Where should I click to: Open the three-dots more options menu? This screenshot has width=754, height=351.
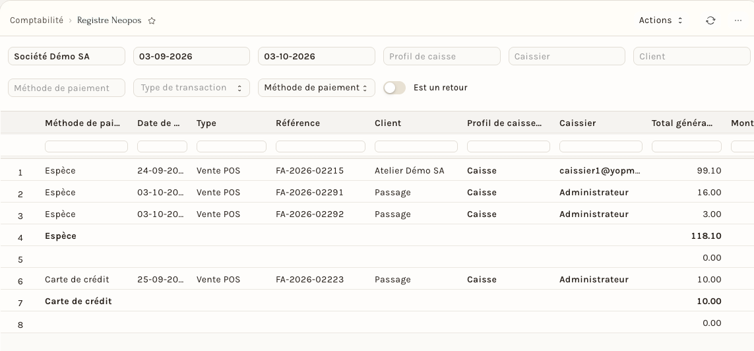(738, 20)
